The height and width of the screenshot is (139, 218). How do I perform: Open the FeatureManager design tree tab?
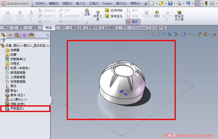coord(3,35)
